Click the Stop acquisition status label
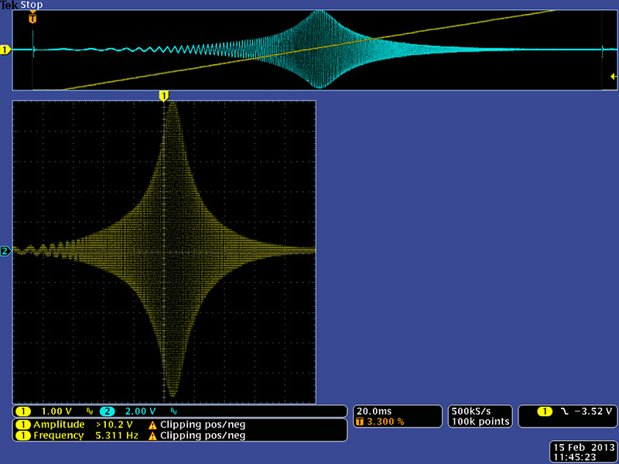The height and width of the screenshot is (464, 619). click(32, 5)
